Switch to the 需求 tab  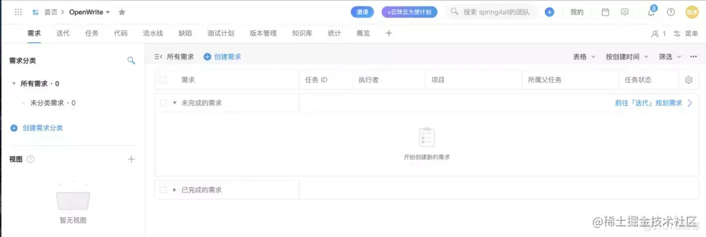tap(34, 33)
